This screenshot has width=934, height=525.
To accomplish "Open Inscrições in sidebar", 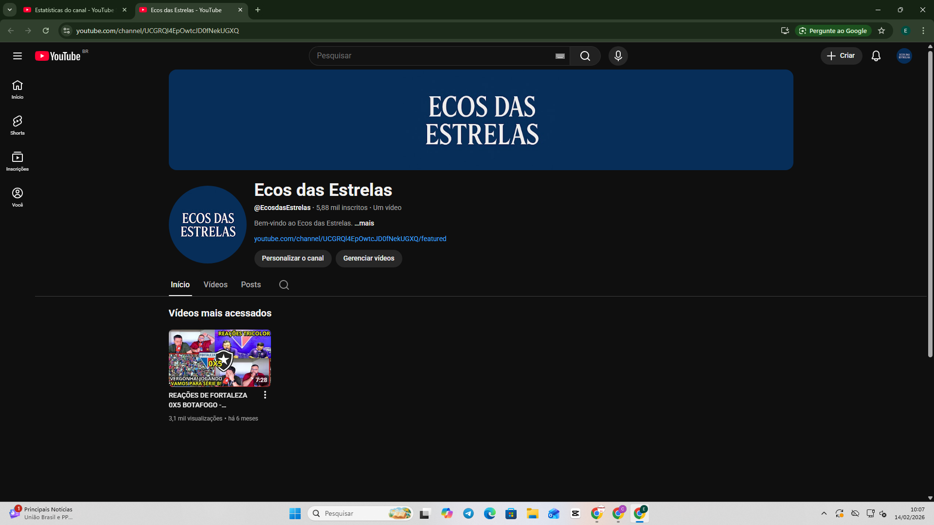I will 18,161.
